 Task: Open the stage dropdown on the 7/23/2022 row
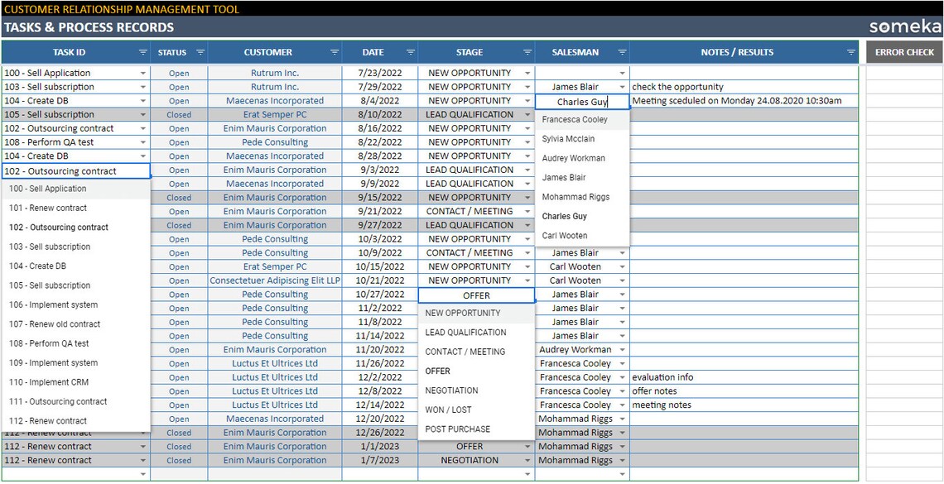coord(525,73)
